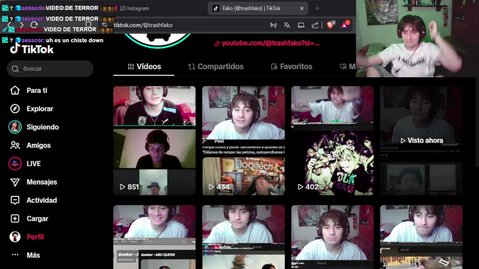
Task: Go to the Explorar page
Action: pyautogui.click(x=40, y=109)
